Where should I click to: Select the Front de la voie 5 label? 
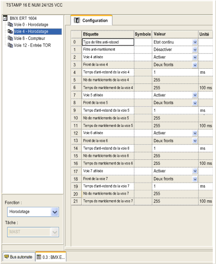coord(108,103)
